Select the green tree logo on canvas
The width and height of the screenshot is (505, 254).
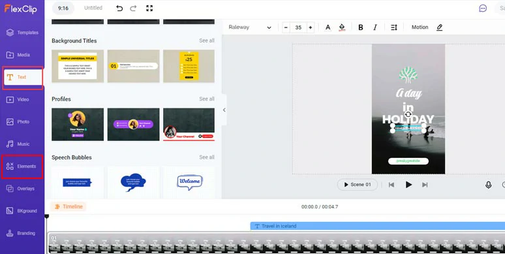click(408, 75)
